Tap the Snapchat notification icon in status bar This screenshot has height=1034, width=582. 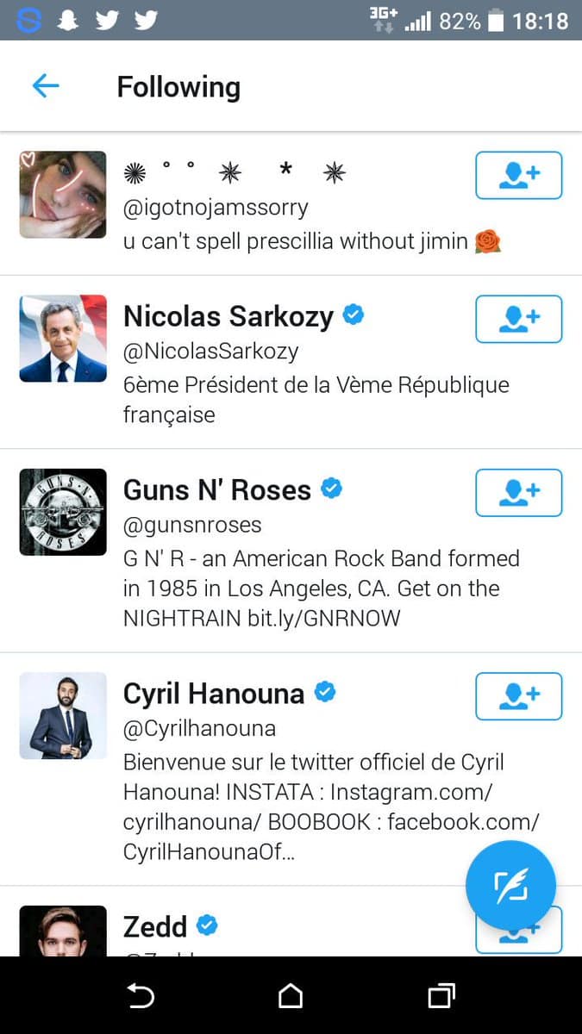[67, 21]
